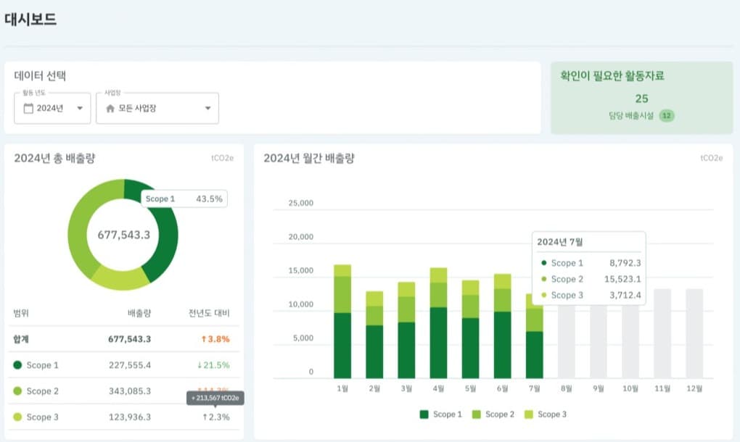This screenshot has width=740, height=442.
Task: Toggle Scope 3 in the chart legend
Action: 544,414
